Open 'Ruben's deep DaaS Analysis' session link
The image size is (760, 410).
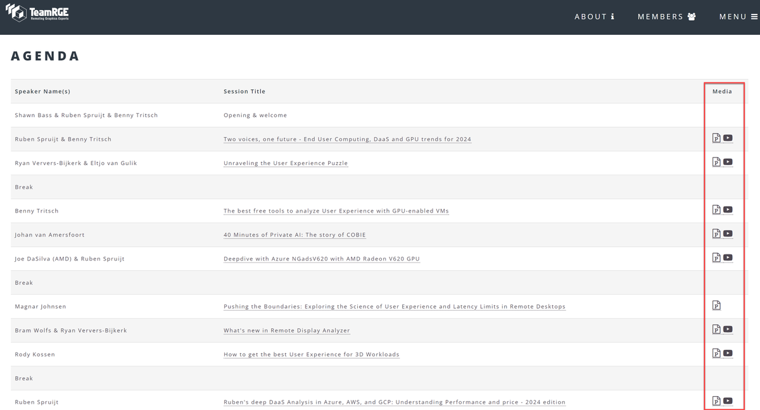pyautogui.click(x=395, y=402)
